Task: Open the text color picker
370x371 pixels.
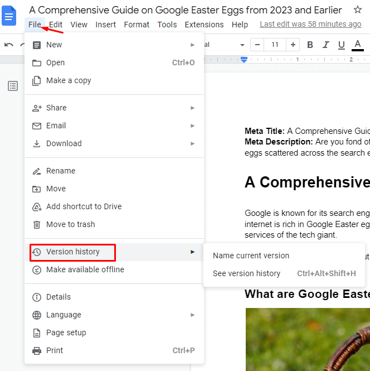Action: 358,45
